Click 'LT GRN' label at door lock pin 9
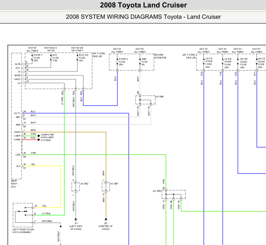This screenshot has height=245, width=266. (x=46, y=213)
